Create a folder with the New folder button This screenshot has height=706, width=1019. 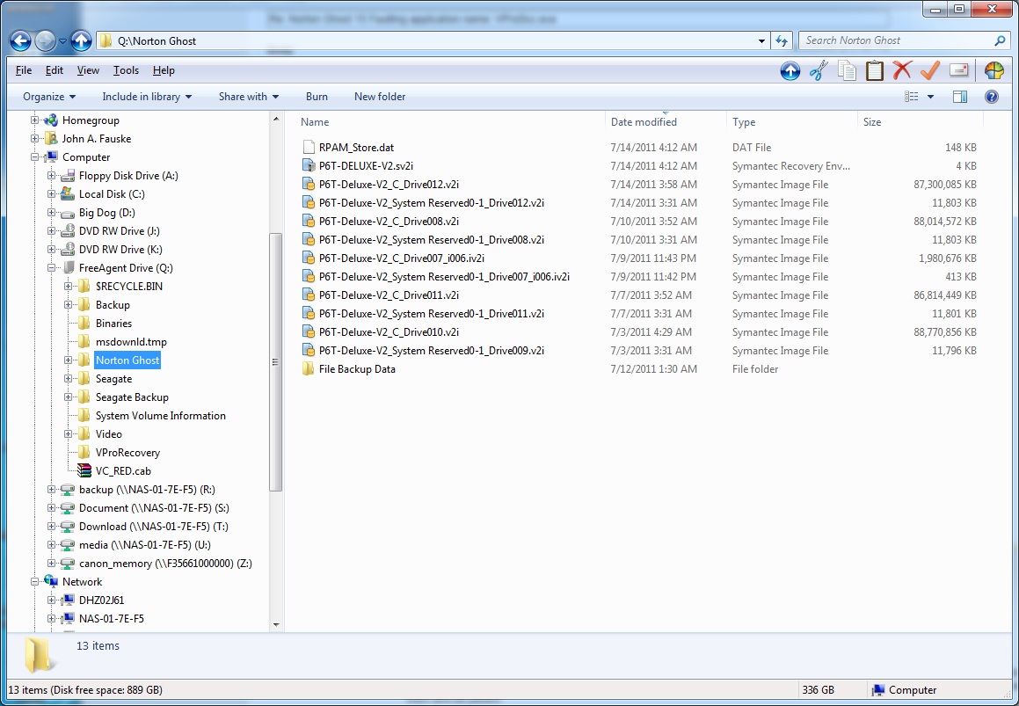click(380, 96)
